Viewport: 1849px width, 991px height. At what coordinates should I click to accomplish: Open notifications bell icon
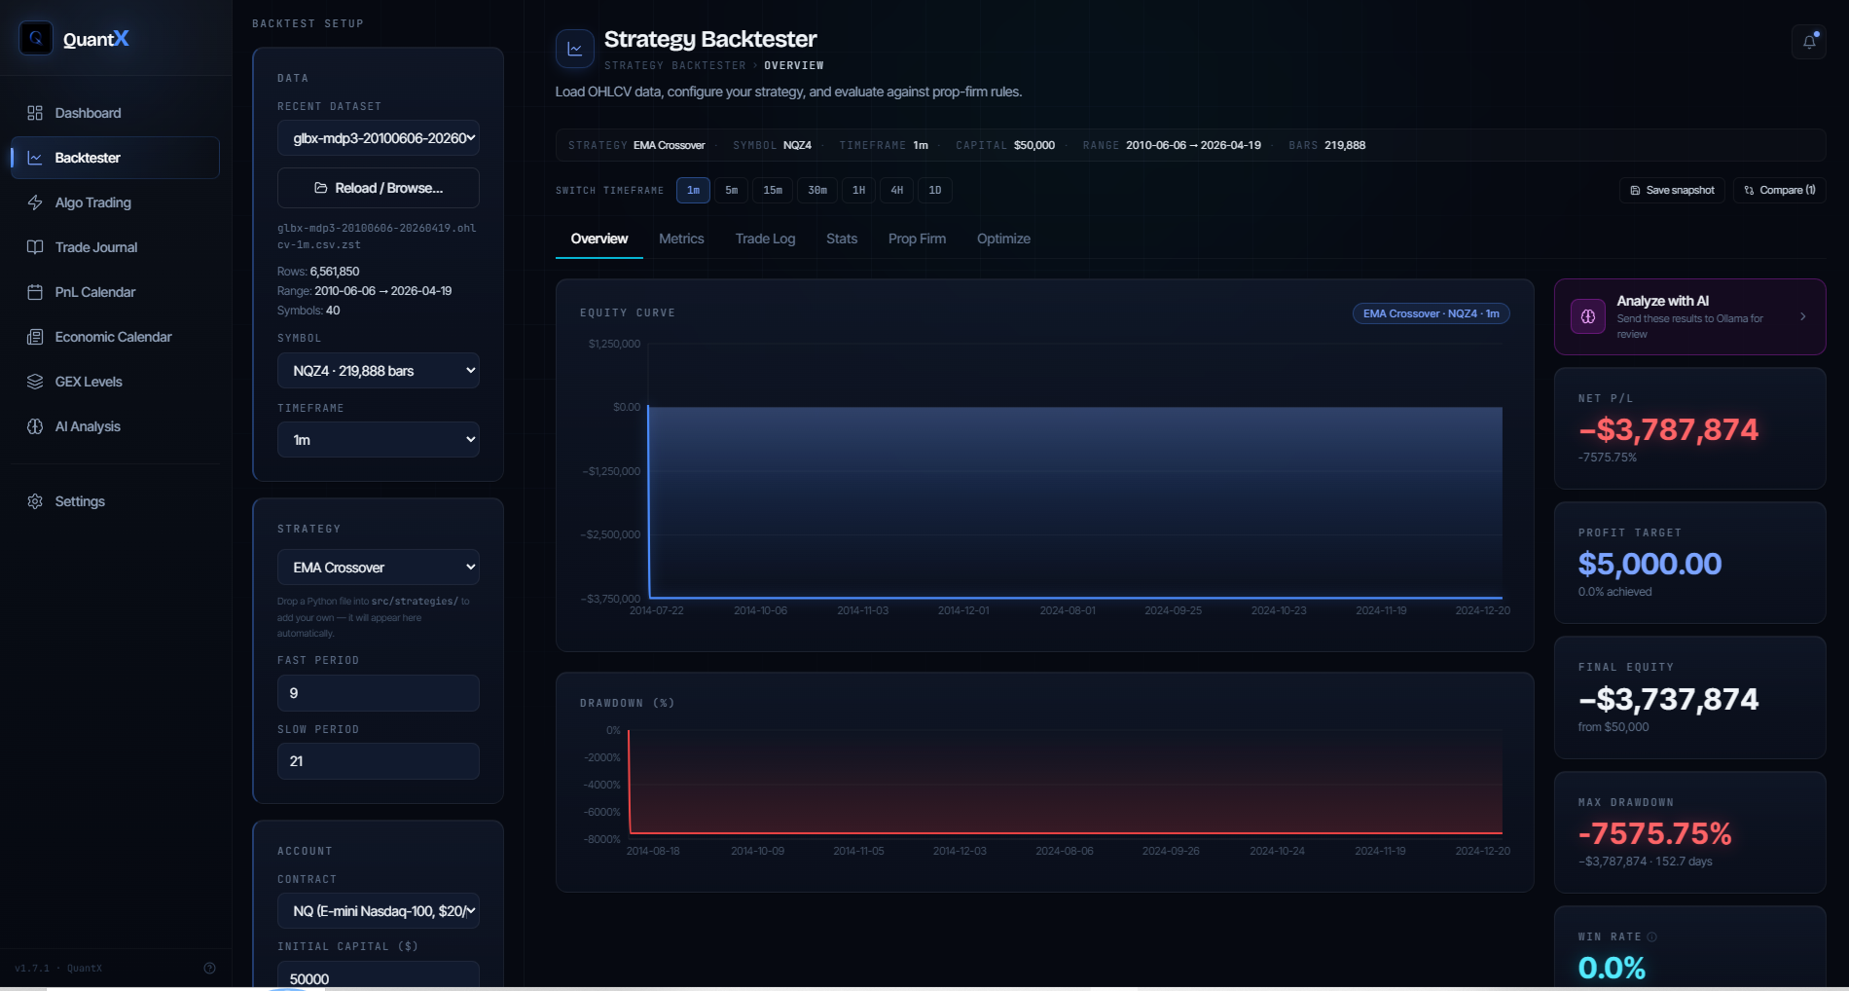click(x=1809, y=42)
